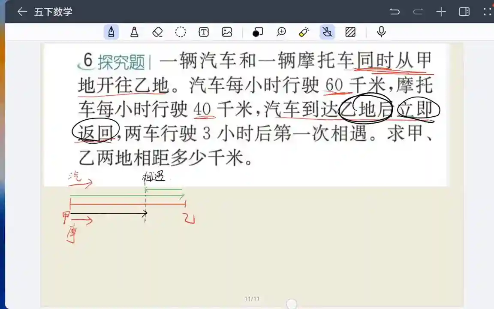Viewport: 494px width, 309px height.
Task: Undo the last stroke
Action: click(395, 12)
